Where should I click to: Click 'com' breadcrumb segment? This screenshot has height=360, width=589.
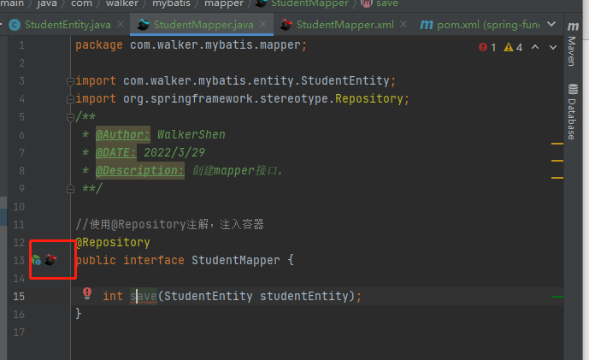click(81, 3)
